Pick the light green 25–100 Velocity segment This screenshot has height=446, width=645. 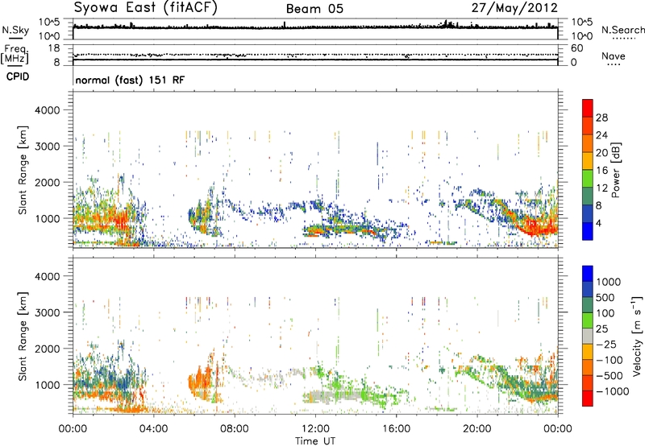click(588, 320)
